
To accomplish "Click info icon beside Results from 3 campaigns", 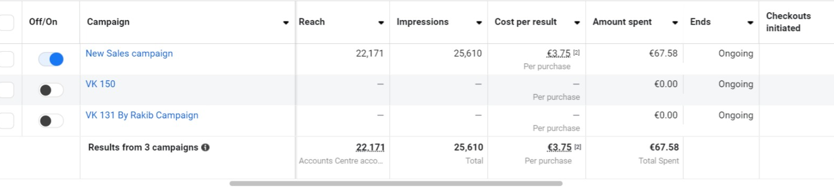I will [206, 148].
